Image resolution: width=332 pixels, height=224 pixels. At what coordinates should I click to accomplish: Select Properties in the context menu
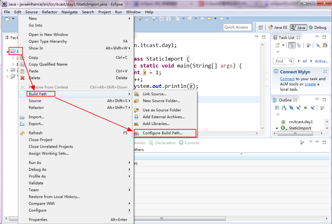click(76, 219)
